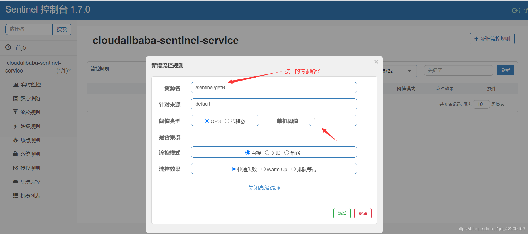Click the list icon beside 簇点链路
Screen dimensions: 528x234
pyautogui.click(x=16, y=98)
